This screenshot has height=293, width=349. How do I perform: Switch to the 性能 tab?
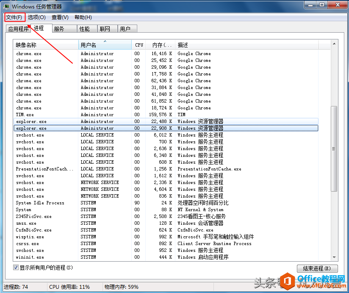tap(87, 29)
